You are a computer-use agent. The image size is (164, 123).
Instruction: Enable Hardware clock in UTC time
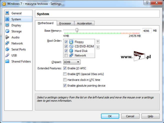65,80
